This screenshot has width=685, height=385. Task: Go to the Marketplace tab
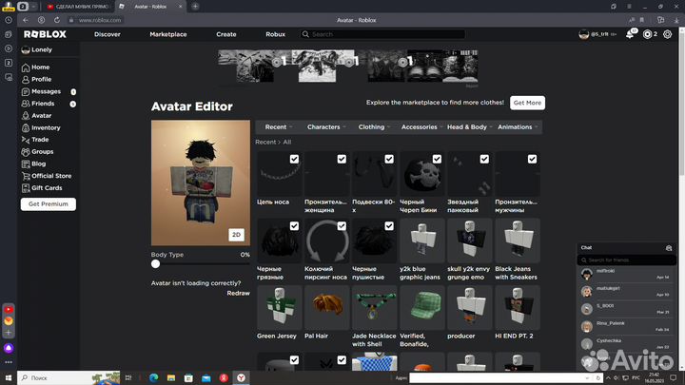[167, 34]
